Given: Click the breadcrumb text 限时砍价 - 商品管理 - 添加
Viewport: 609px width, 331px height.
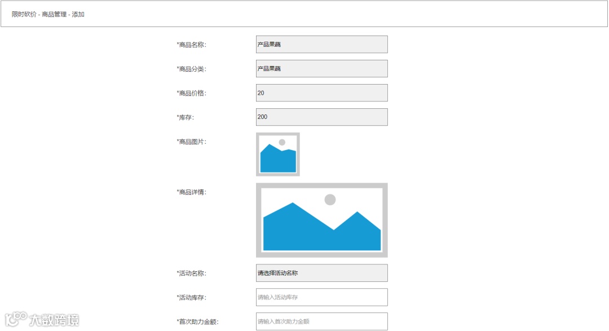Looking at the screenshot, I should (x=48, y=14).
